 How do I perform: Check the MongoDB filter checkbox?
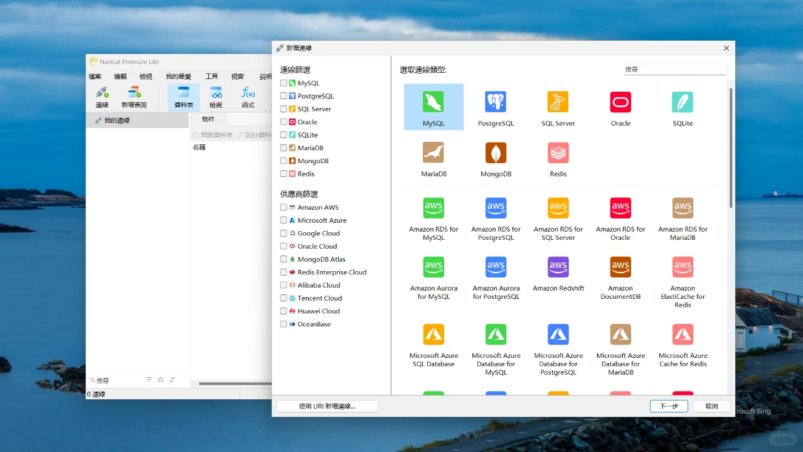click(x=284, y=161)
